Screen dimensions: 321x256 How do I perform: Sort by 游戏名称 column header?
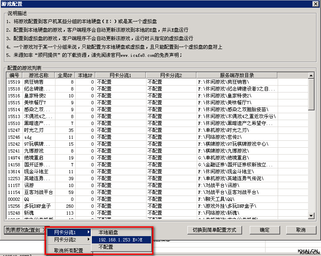(38, 75)
